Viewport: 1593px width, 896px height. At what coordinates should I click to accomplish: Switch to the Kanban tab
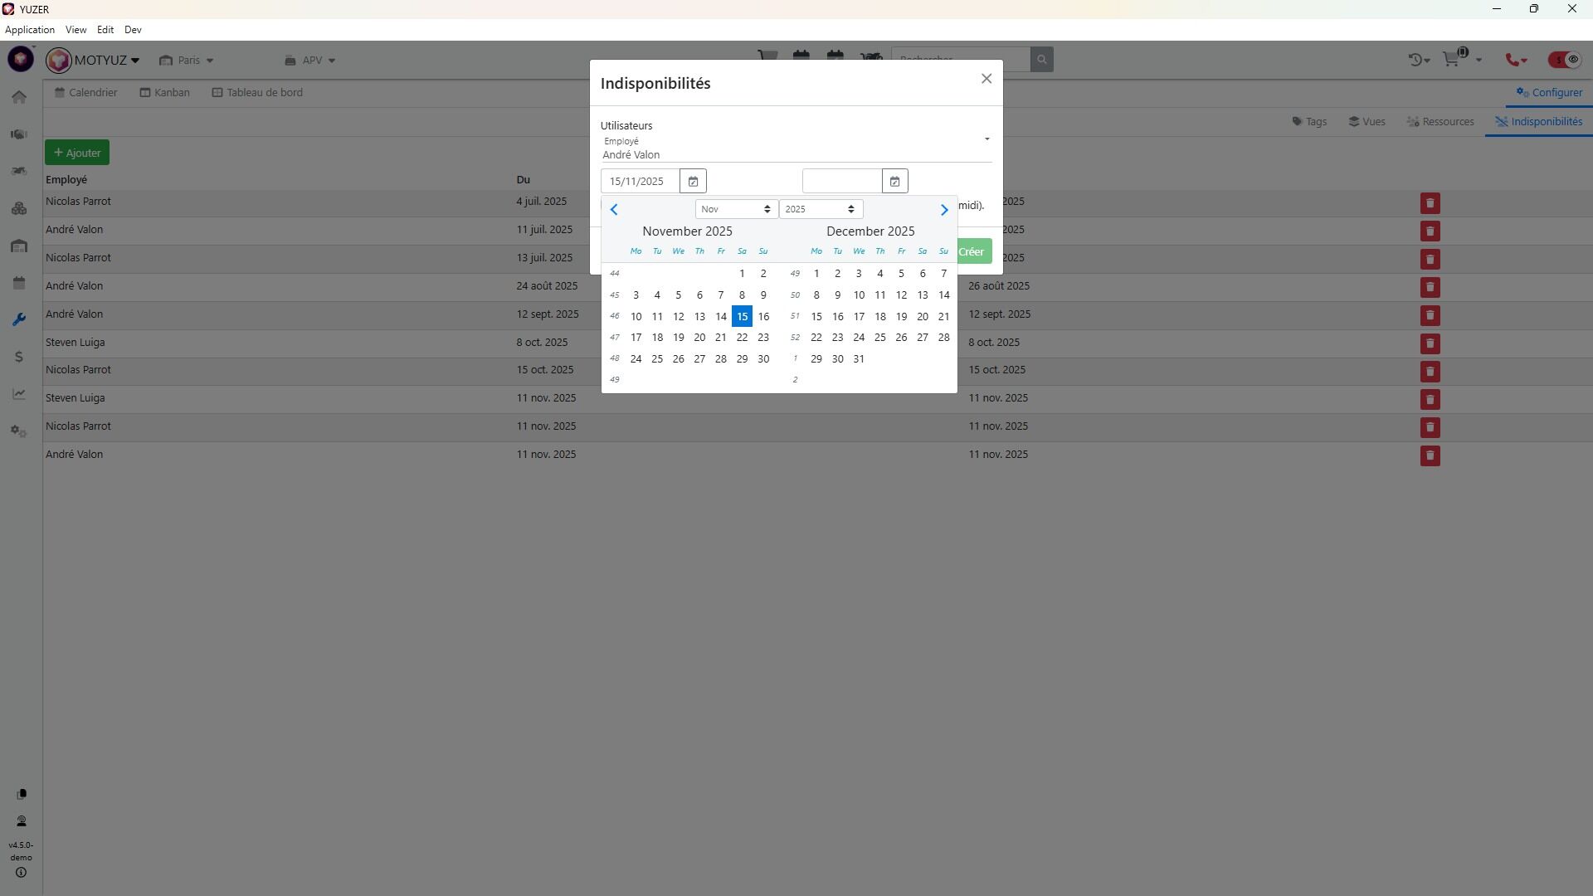[x=164, y=93]
